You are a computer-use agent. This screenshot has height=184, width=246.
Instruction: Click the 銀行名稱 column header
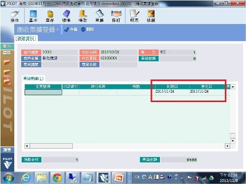point(98,87)
